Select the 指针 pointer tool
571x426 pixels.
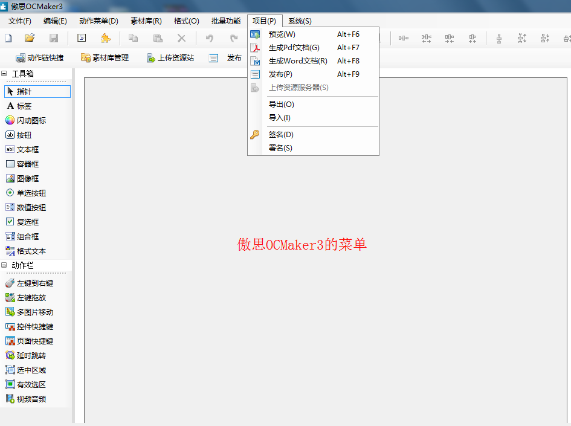tap(37, 91)
